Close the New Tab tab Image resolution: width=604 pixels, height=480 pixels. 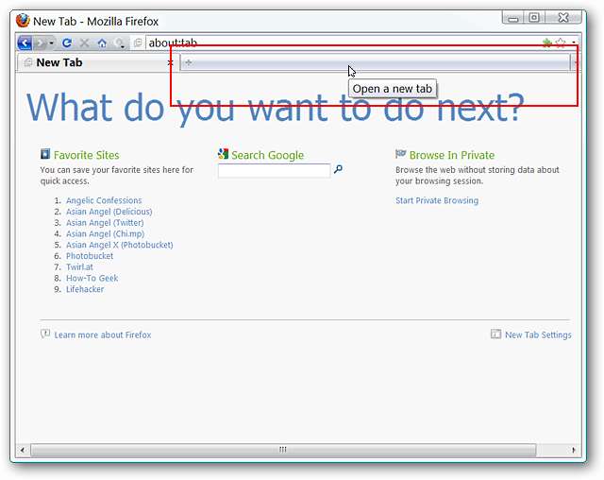pos(170,62)
